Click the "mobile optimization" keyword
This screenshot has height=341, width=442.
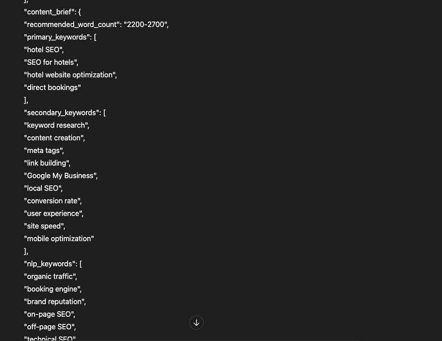point(59,239)
